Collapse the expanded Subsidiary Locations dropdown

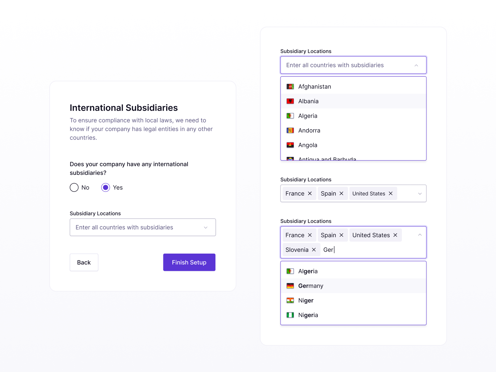click(x=416, y=65)
